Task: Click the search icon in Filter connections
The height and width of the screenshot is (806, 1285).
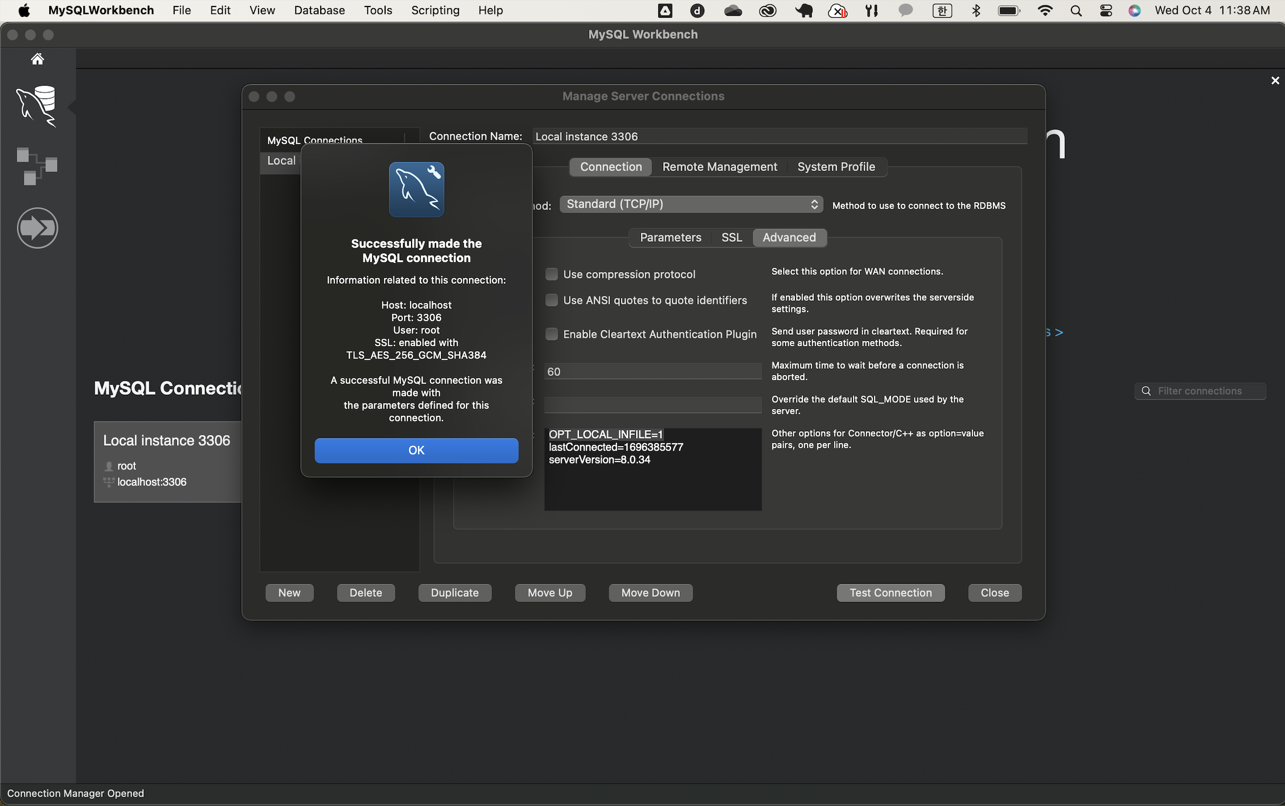Action: (x=1145, y=391)
